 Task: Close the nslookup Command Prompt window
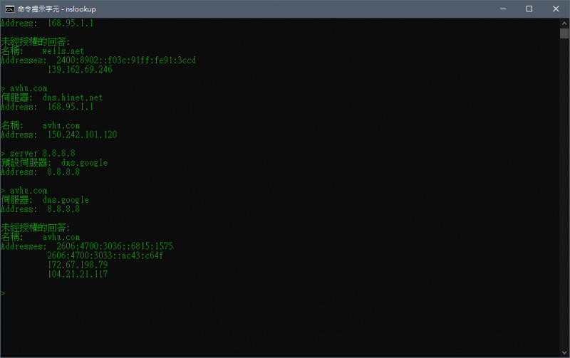556,9
